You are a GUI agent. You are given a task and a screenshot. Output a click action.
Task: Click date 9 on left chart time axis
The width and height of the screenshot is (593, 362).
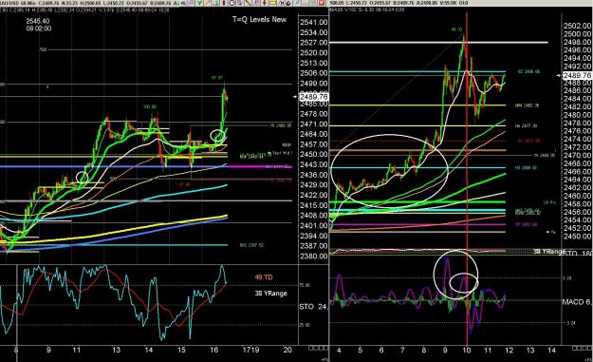coord(48,350)
